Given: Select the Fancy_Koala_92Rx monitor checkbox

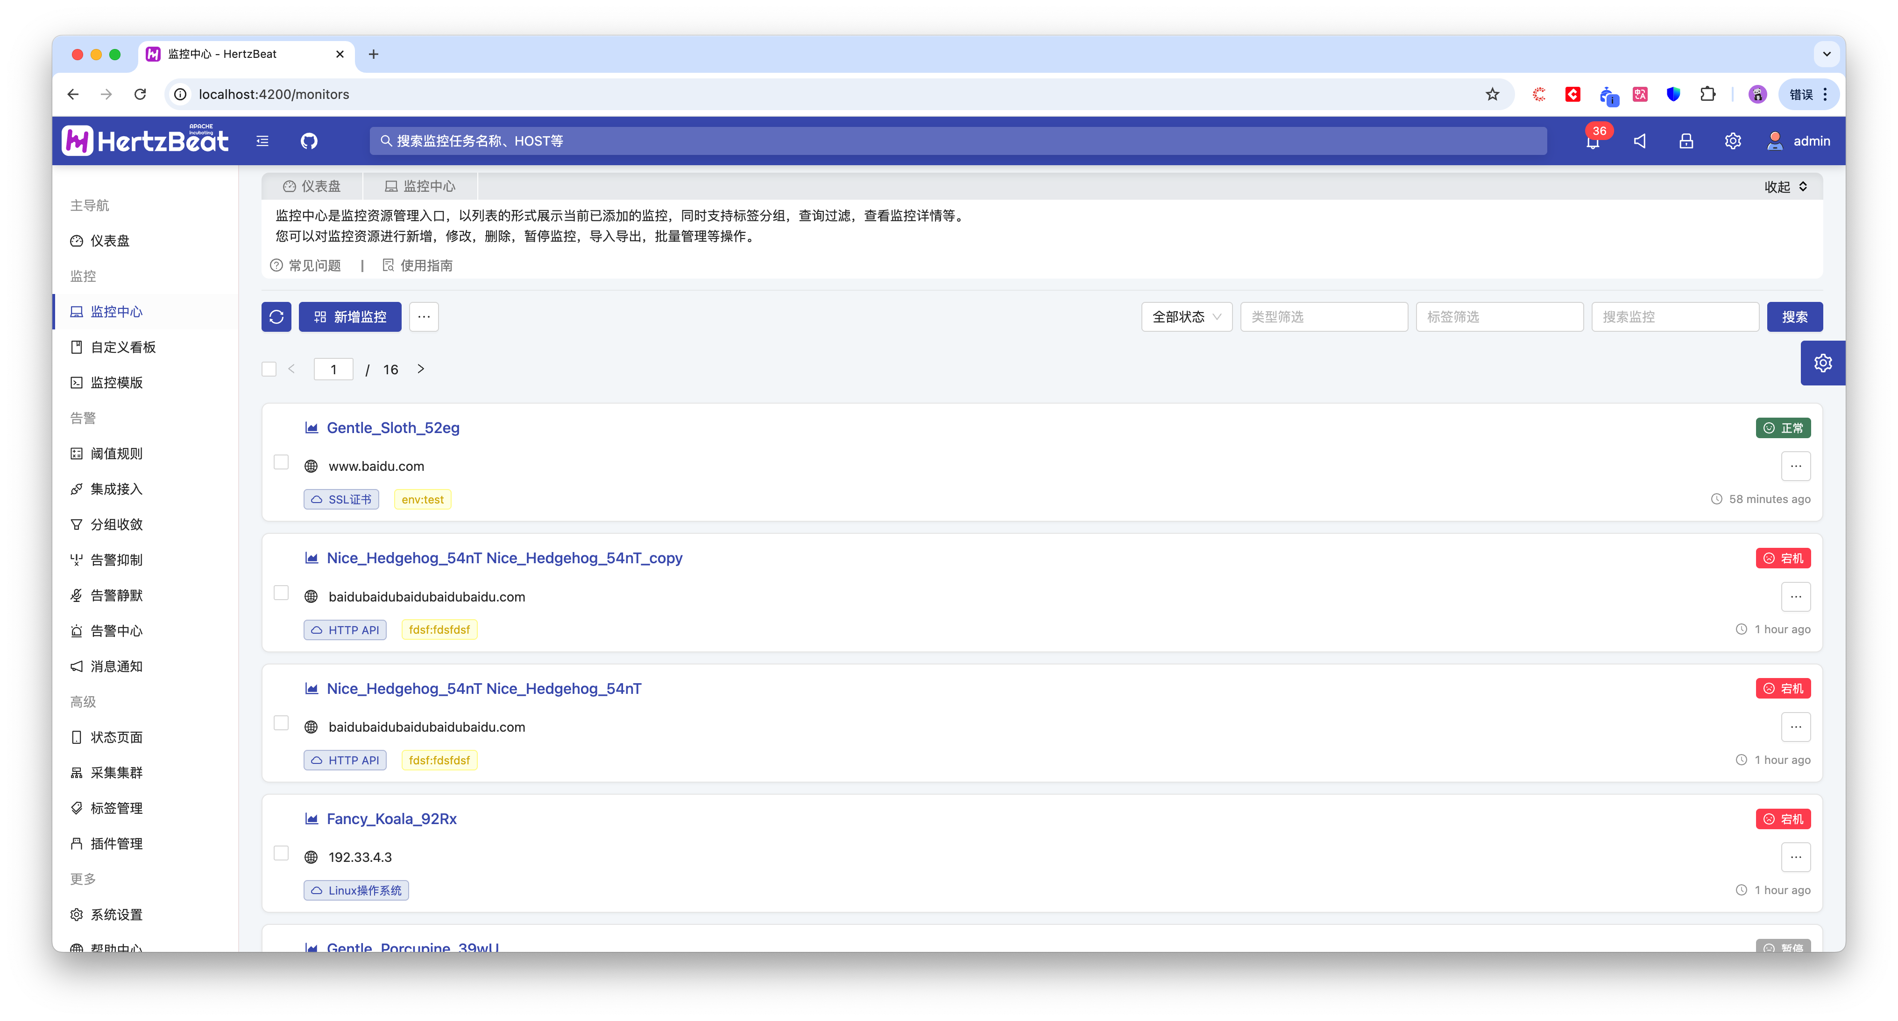Looking at the screenshot, I should (281, 853).
